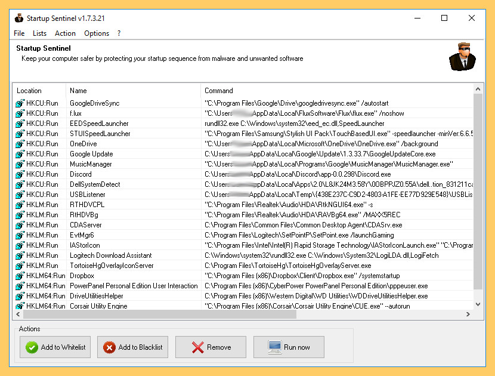Open the File menu
The image size is (495, 376).
(19, 33)
